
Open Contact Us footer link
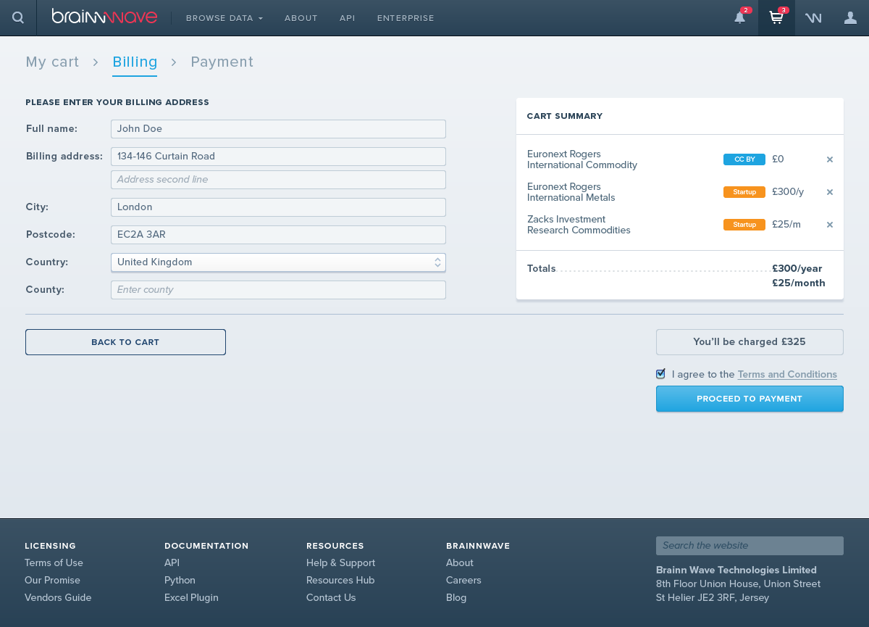tap(331, 598)
